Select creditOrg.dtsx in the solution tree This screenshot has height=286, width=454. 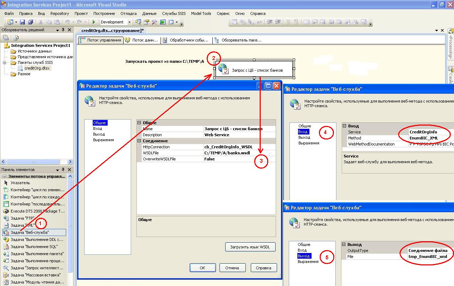[x=37, y=68]
